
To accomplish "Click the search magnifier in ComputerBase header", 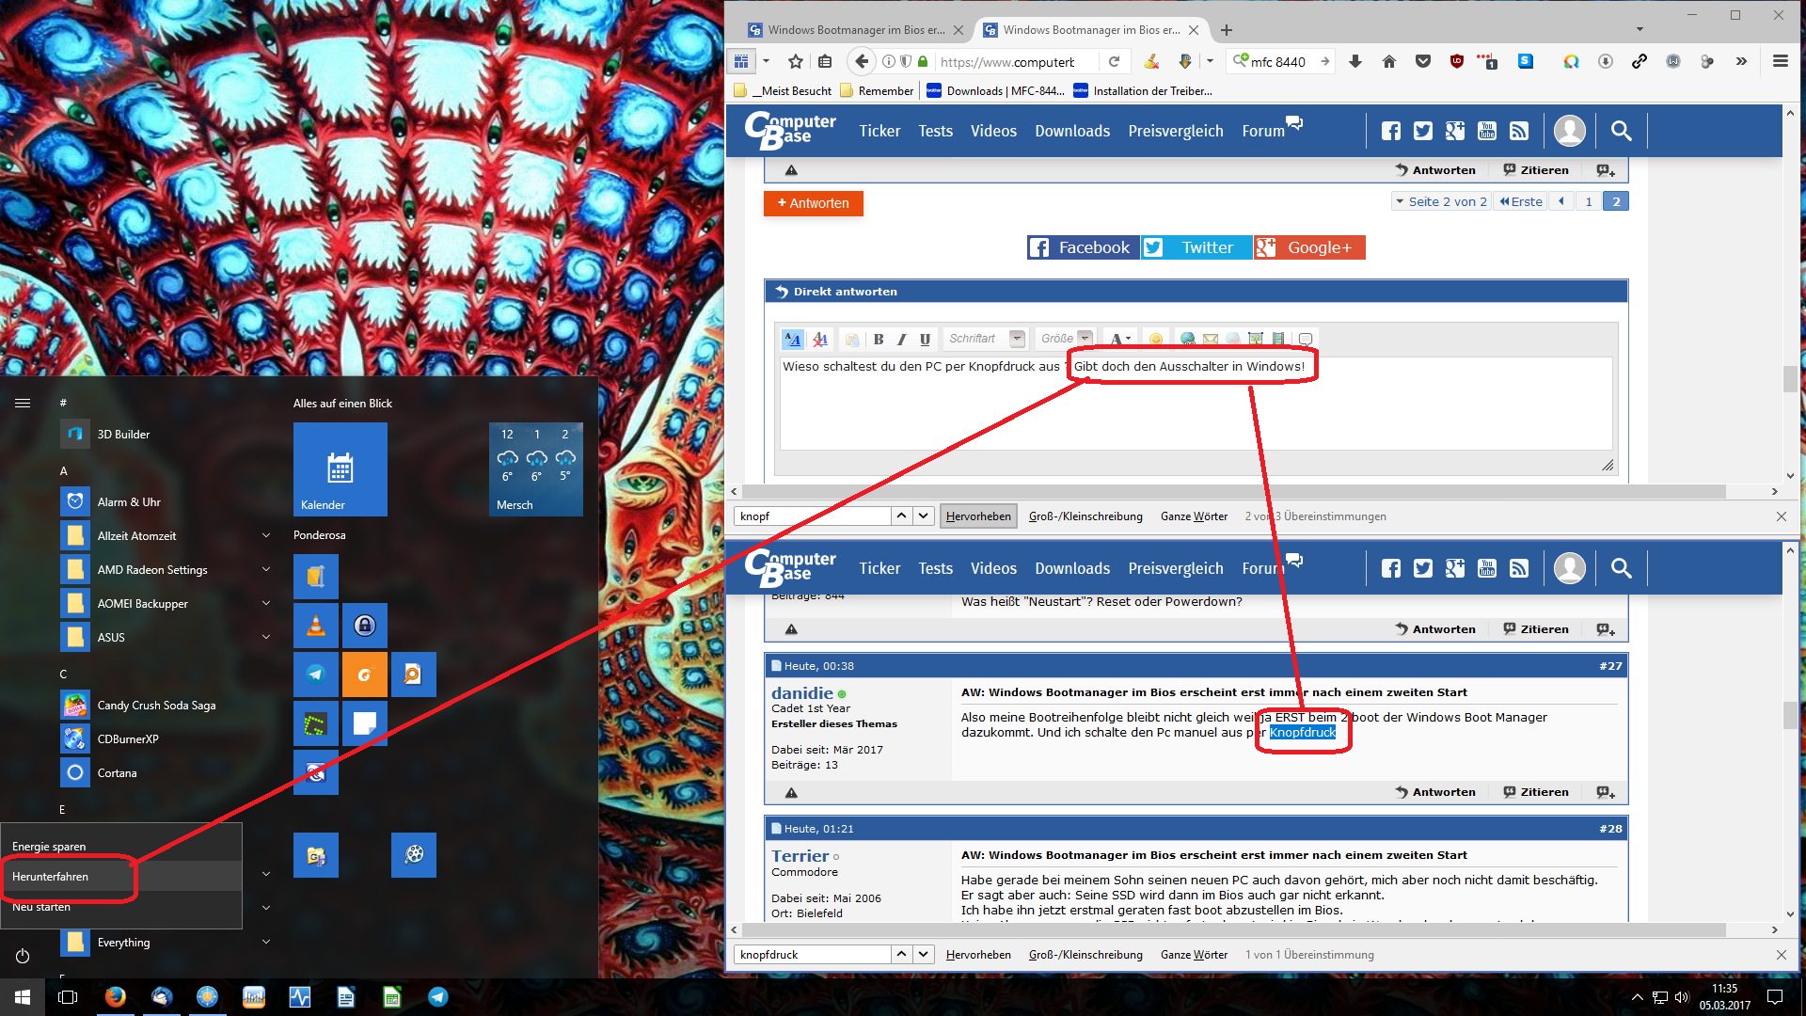I will click(1621, 131).
